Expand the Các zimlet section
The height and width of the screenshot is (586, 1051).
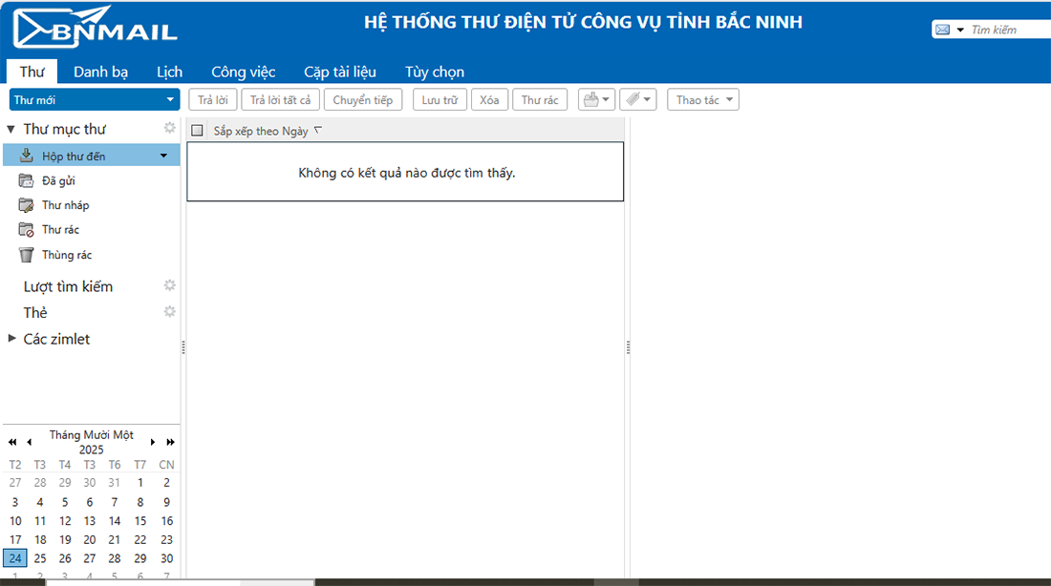tap(11, 338)
